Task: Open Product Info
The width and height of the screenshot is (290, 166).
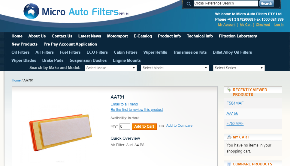Action: 169,36
